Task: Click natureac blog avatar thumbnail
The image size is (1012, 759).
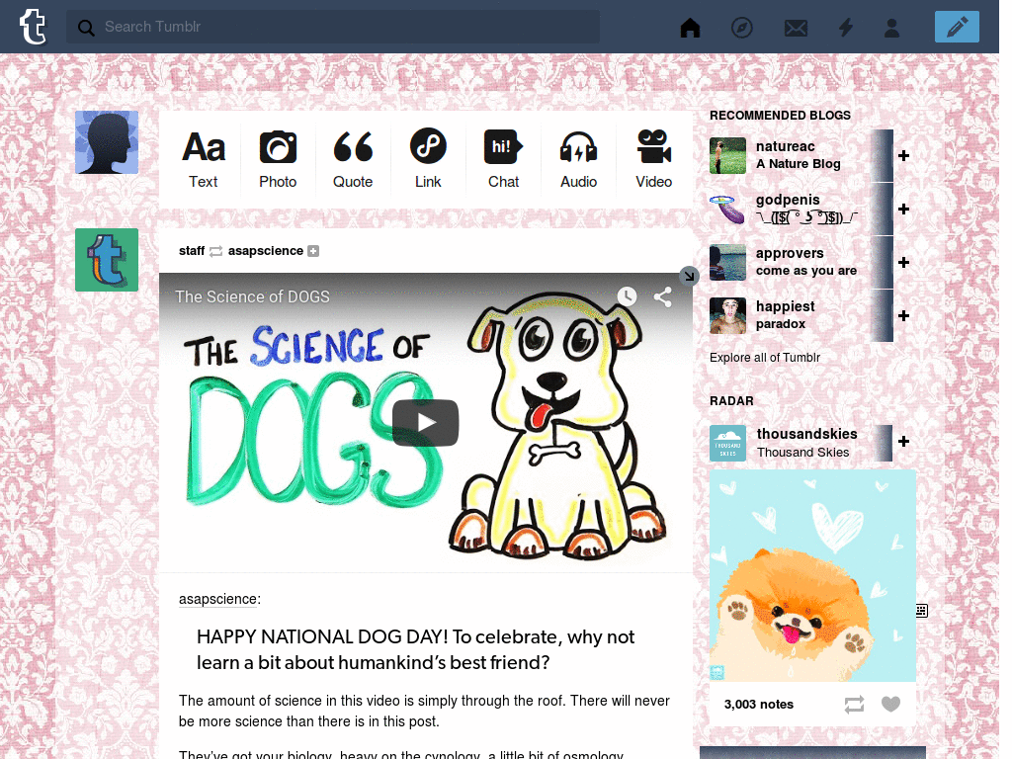Action: [x=727, y=155]
